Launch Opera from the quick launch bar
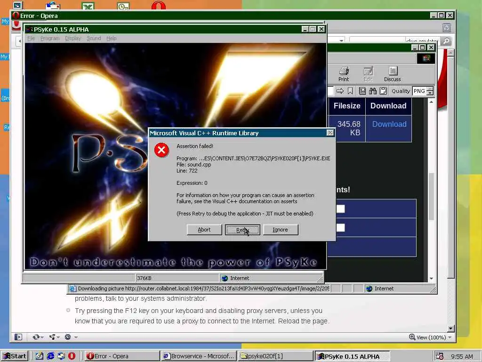482x362 pixels. 72,356
